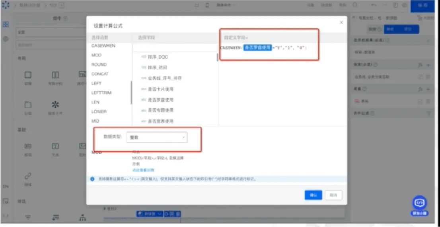Click the fx formula icon in the measure row
Image resolution: width=440 pixels, height=227 pixels.
[x=421, y=89]
